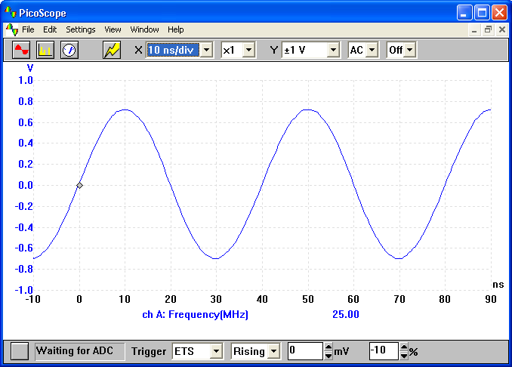
Task: Close the inner document window
Action: point(502,30)
